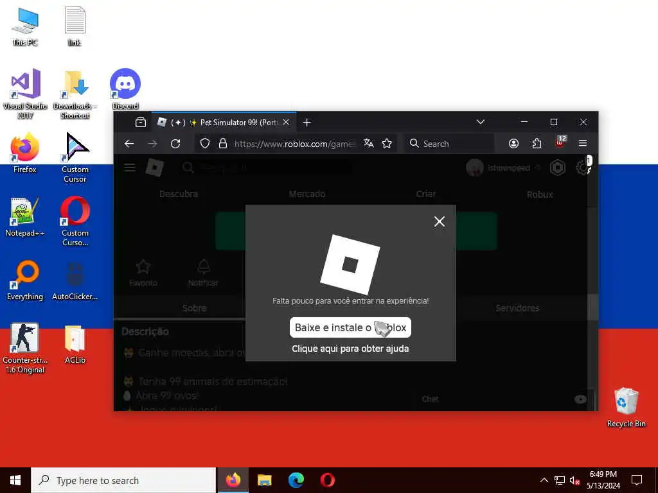Launch Microsoft Edge from the taskbar
This screenshot has width=658, height=493.
(x=296, y=480)
